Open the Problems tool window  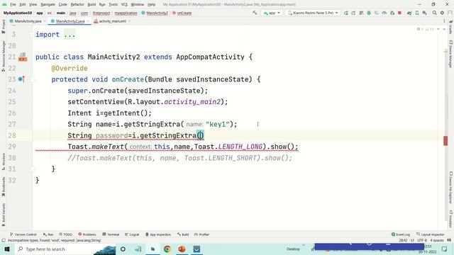(87, 234)
